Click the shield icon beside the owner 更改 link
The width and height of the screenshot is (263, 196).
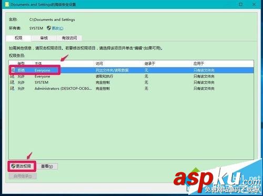tap(49, 28)
